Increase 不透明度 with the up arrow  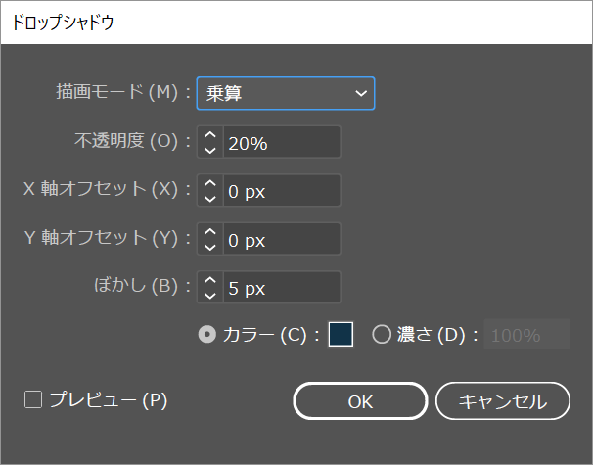click(x=210, y=135)
